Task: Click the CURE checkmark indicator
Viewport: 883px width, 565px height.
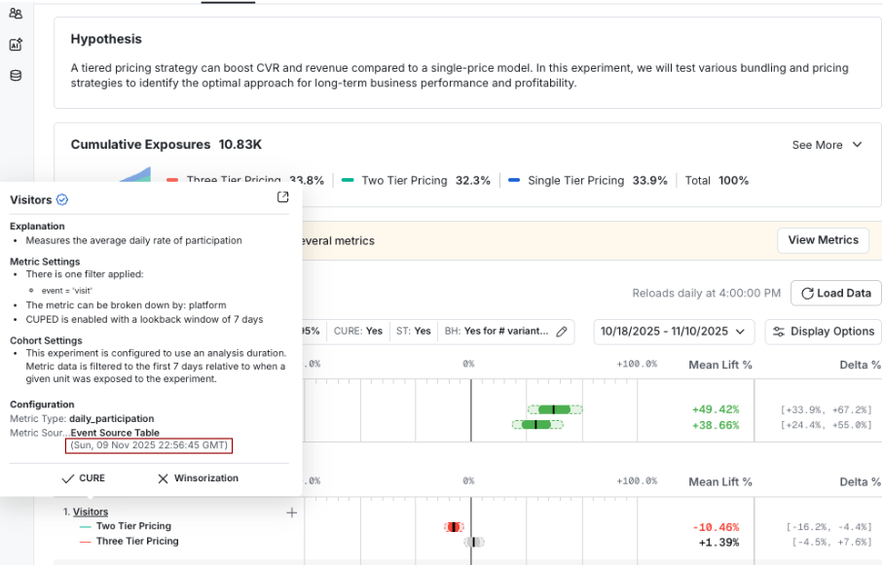Action: tap(84, 478)
